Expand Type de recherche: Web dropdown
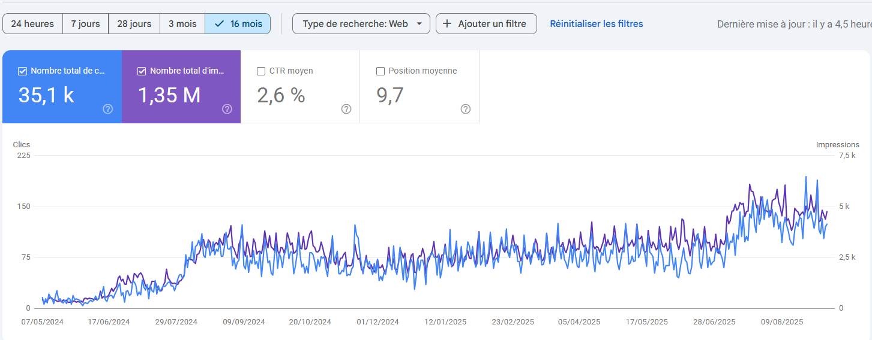This screenshot has height=340, width=872. [x=361, y=24]
